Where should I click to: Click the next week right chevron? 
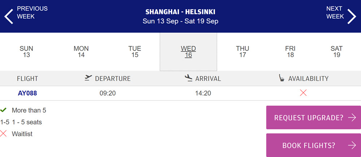pos(352,17)
